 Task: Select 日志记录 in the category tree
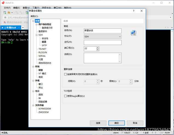43,102
